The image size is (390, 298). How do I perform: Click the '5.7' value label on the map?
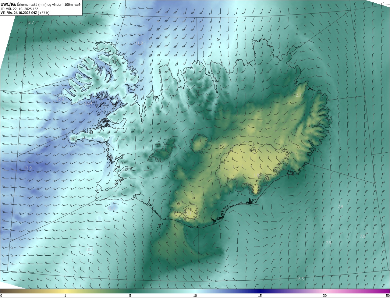tap(31, 23)
